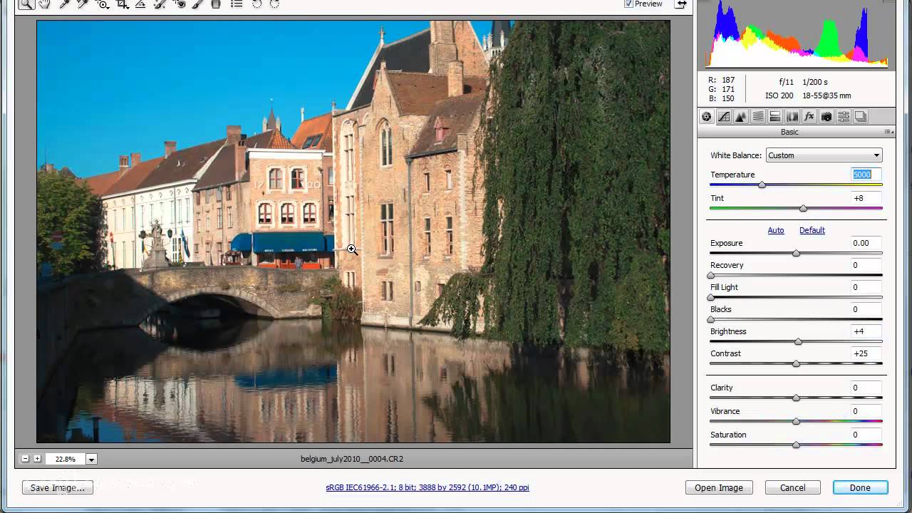The height and width of the screenshot is (513, 912).
Task: Open the Split Toning tab
Action: 775,117
